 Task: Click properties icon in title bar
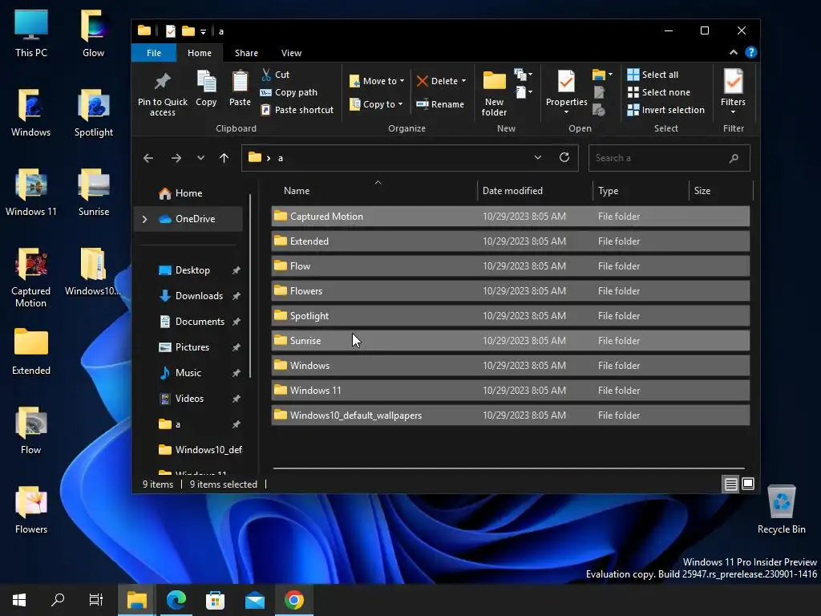point(171,31)
